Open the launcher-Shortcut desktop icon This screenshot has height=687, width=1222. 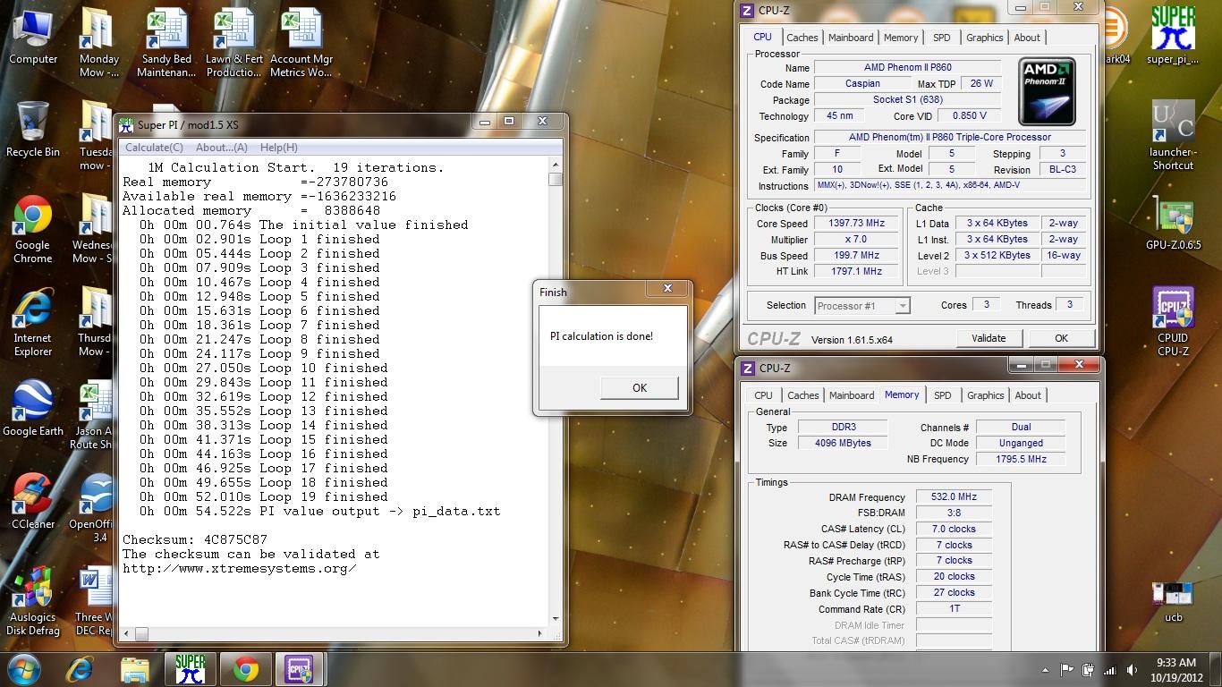(x=1173, y=136)
